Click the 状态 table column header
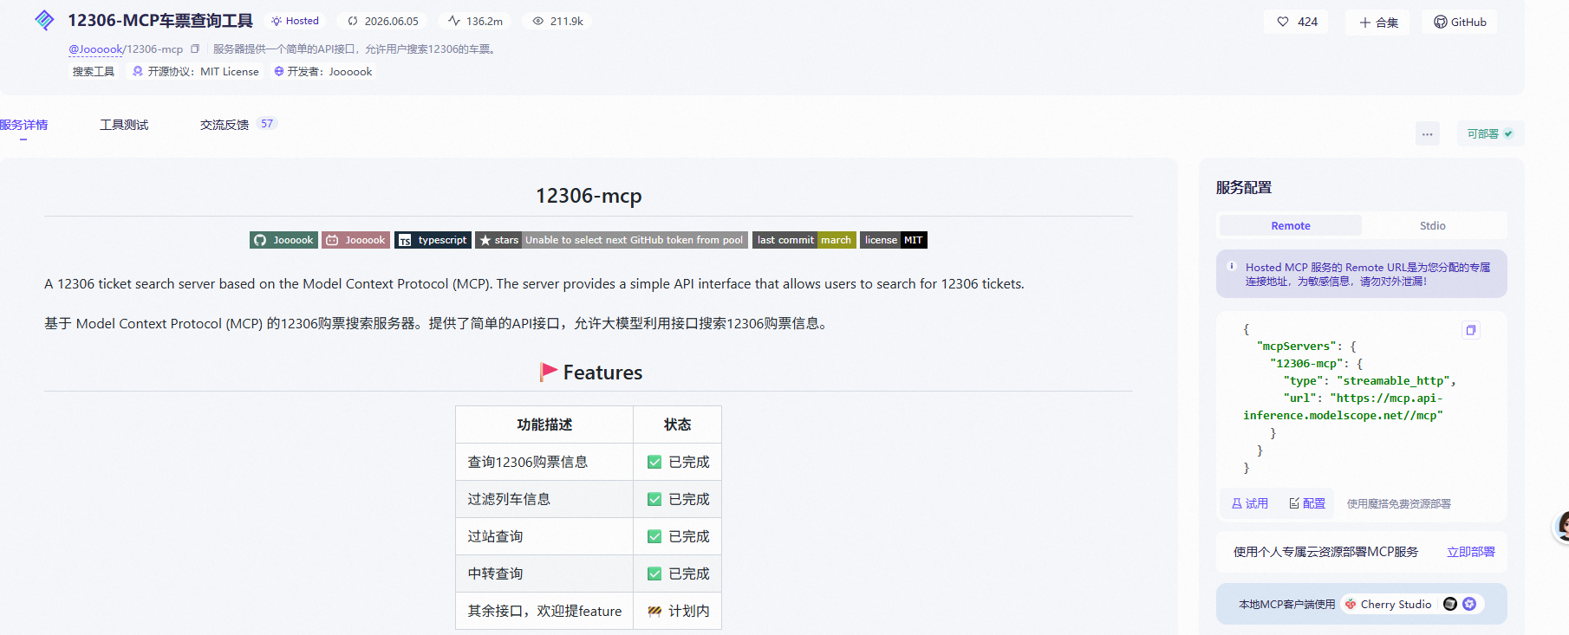Image resolution: width=1569 pixels, height=635 pixels. pyautogui.click(x=678, y=424)
